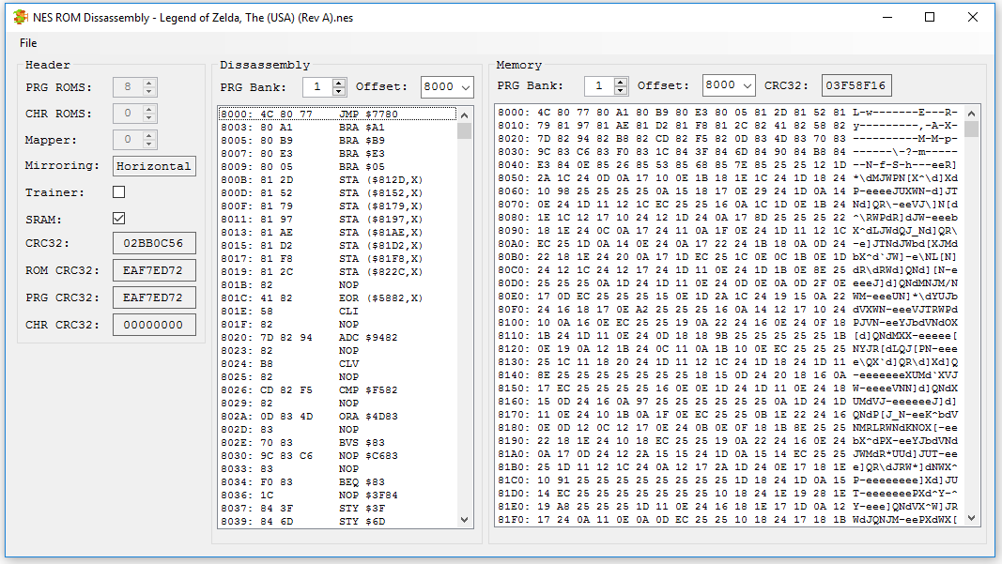Toggle the Trainer checkbox

click(119, 191)
